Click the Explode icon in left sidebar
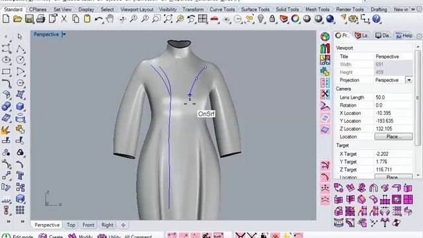The width and height of the screenshot is (423, 238). [x=6, y=130]
